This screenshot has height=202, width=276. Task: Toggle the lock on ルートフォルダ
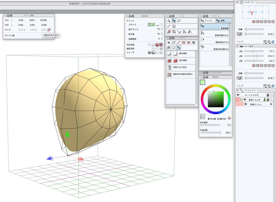(x=268, y=95)
